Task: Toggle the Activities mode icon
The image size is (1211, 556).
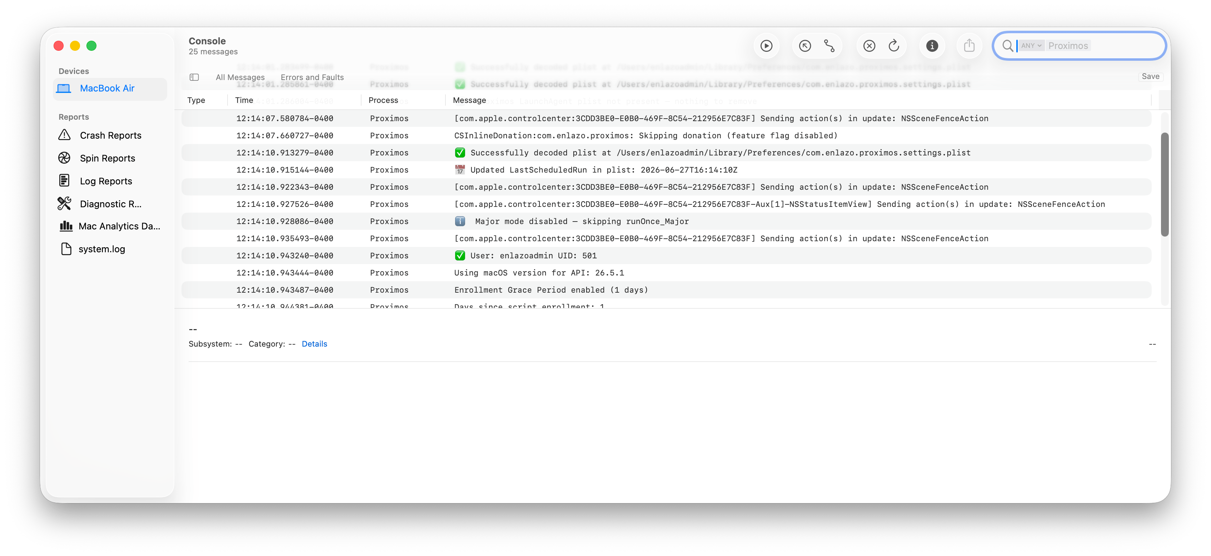Action: [829, 46]
